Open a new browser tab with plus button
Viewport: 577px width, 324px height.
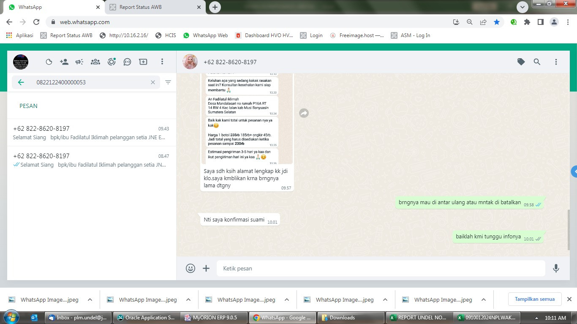[x=215, y=7]
